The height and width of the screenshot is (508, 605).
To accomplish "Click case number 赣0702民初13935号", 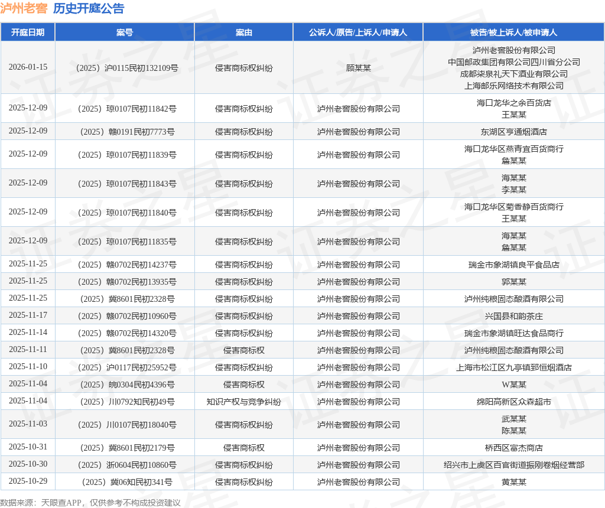I will (x=127, y=282).
